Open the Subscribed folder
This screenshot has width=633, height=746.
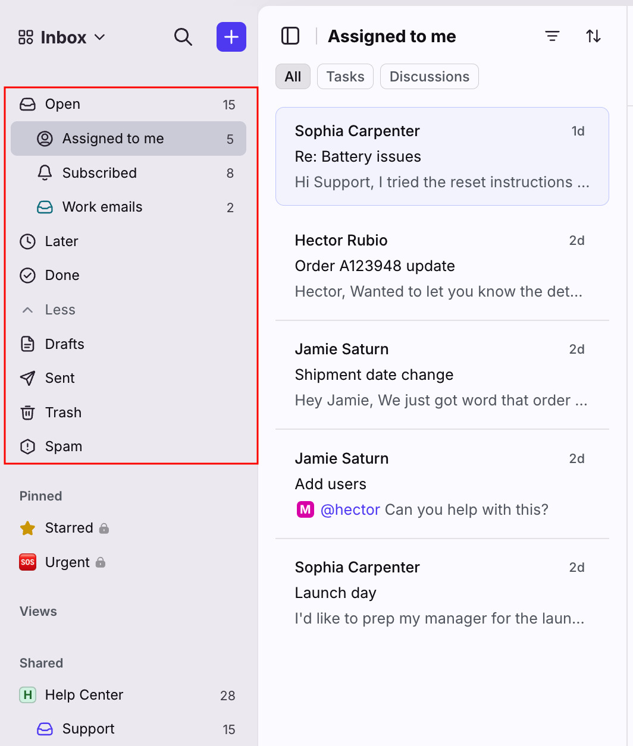coord(128,173)
